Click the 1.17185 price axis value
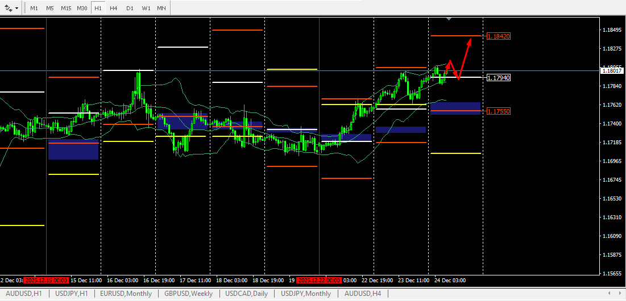This screenshot has height=301, width=626. [x=612, y=143]
